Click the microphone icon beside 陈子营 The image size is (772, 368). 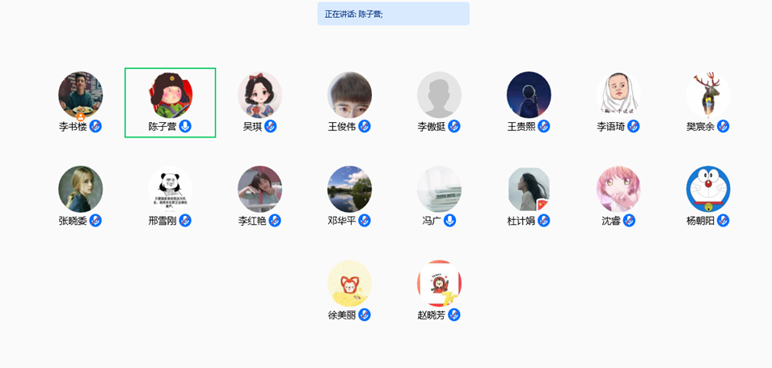point(185,126)
